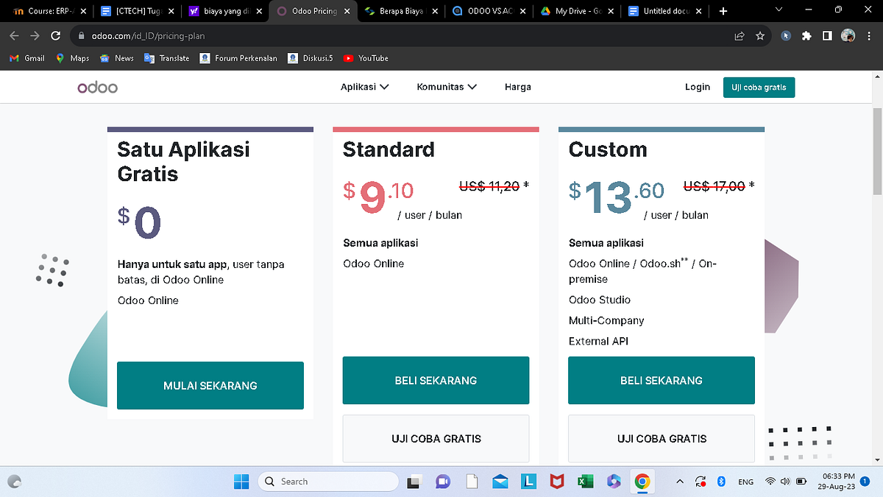883x497 pixels.
Task: Open the Aplikasi dropdown menu
Action: coord(365,87)
